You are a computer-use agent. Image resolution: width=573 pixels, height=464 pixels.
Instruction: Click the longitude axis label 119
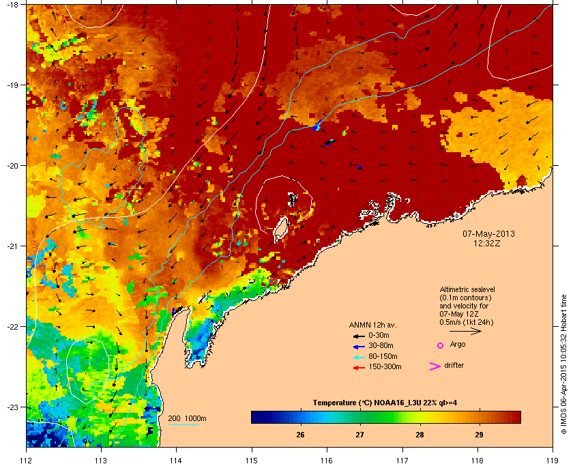[553, 460]
